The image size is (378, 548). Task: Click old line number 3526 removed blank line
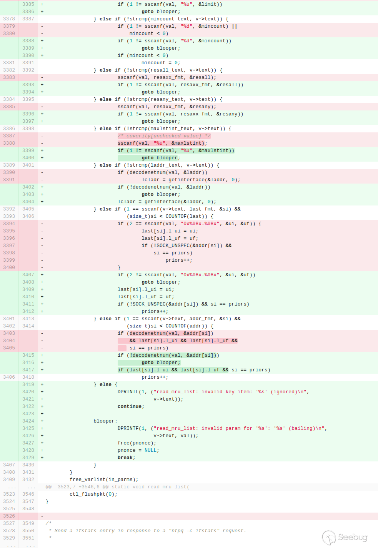tap(9, 516)
